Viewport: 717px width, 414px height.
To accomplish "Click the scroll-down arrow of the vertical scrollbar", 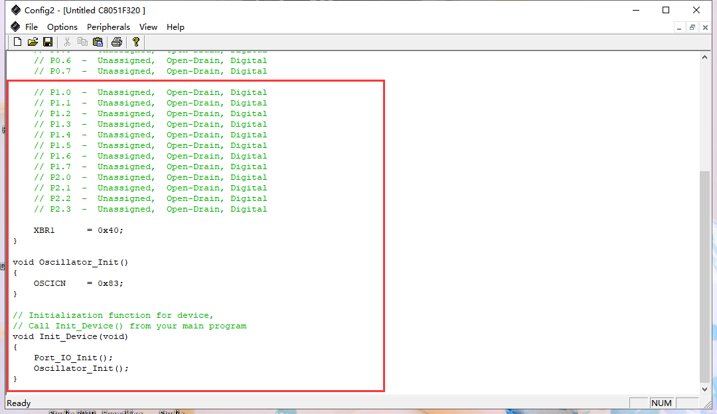I will pyautogui.click(x=705, y=389).
